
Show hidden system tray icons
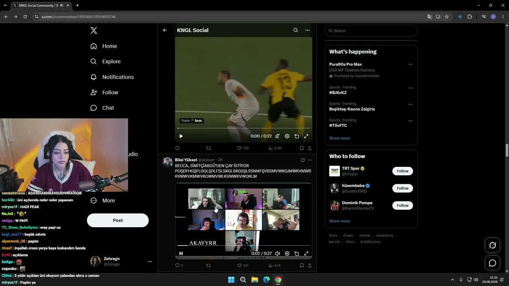(452, 280)
